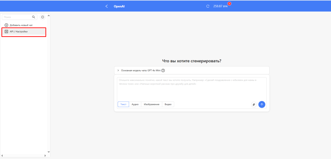This screenshot has height=159, width=331.
Task: Focus the Поиск search field
Action: 17,17
